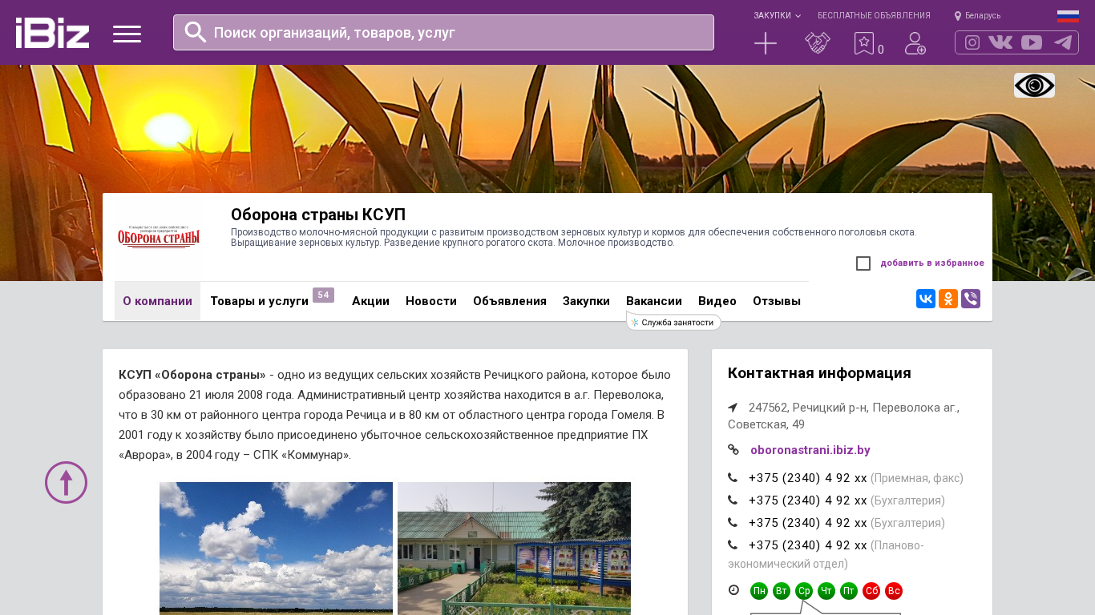Switch to the О компании tab
This screenshot has height=615, width=1095.
click(157, 301)
